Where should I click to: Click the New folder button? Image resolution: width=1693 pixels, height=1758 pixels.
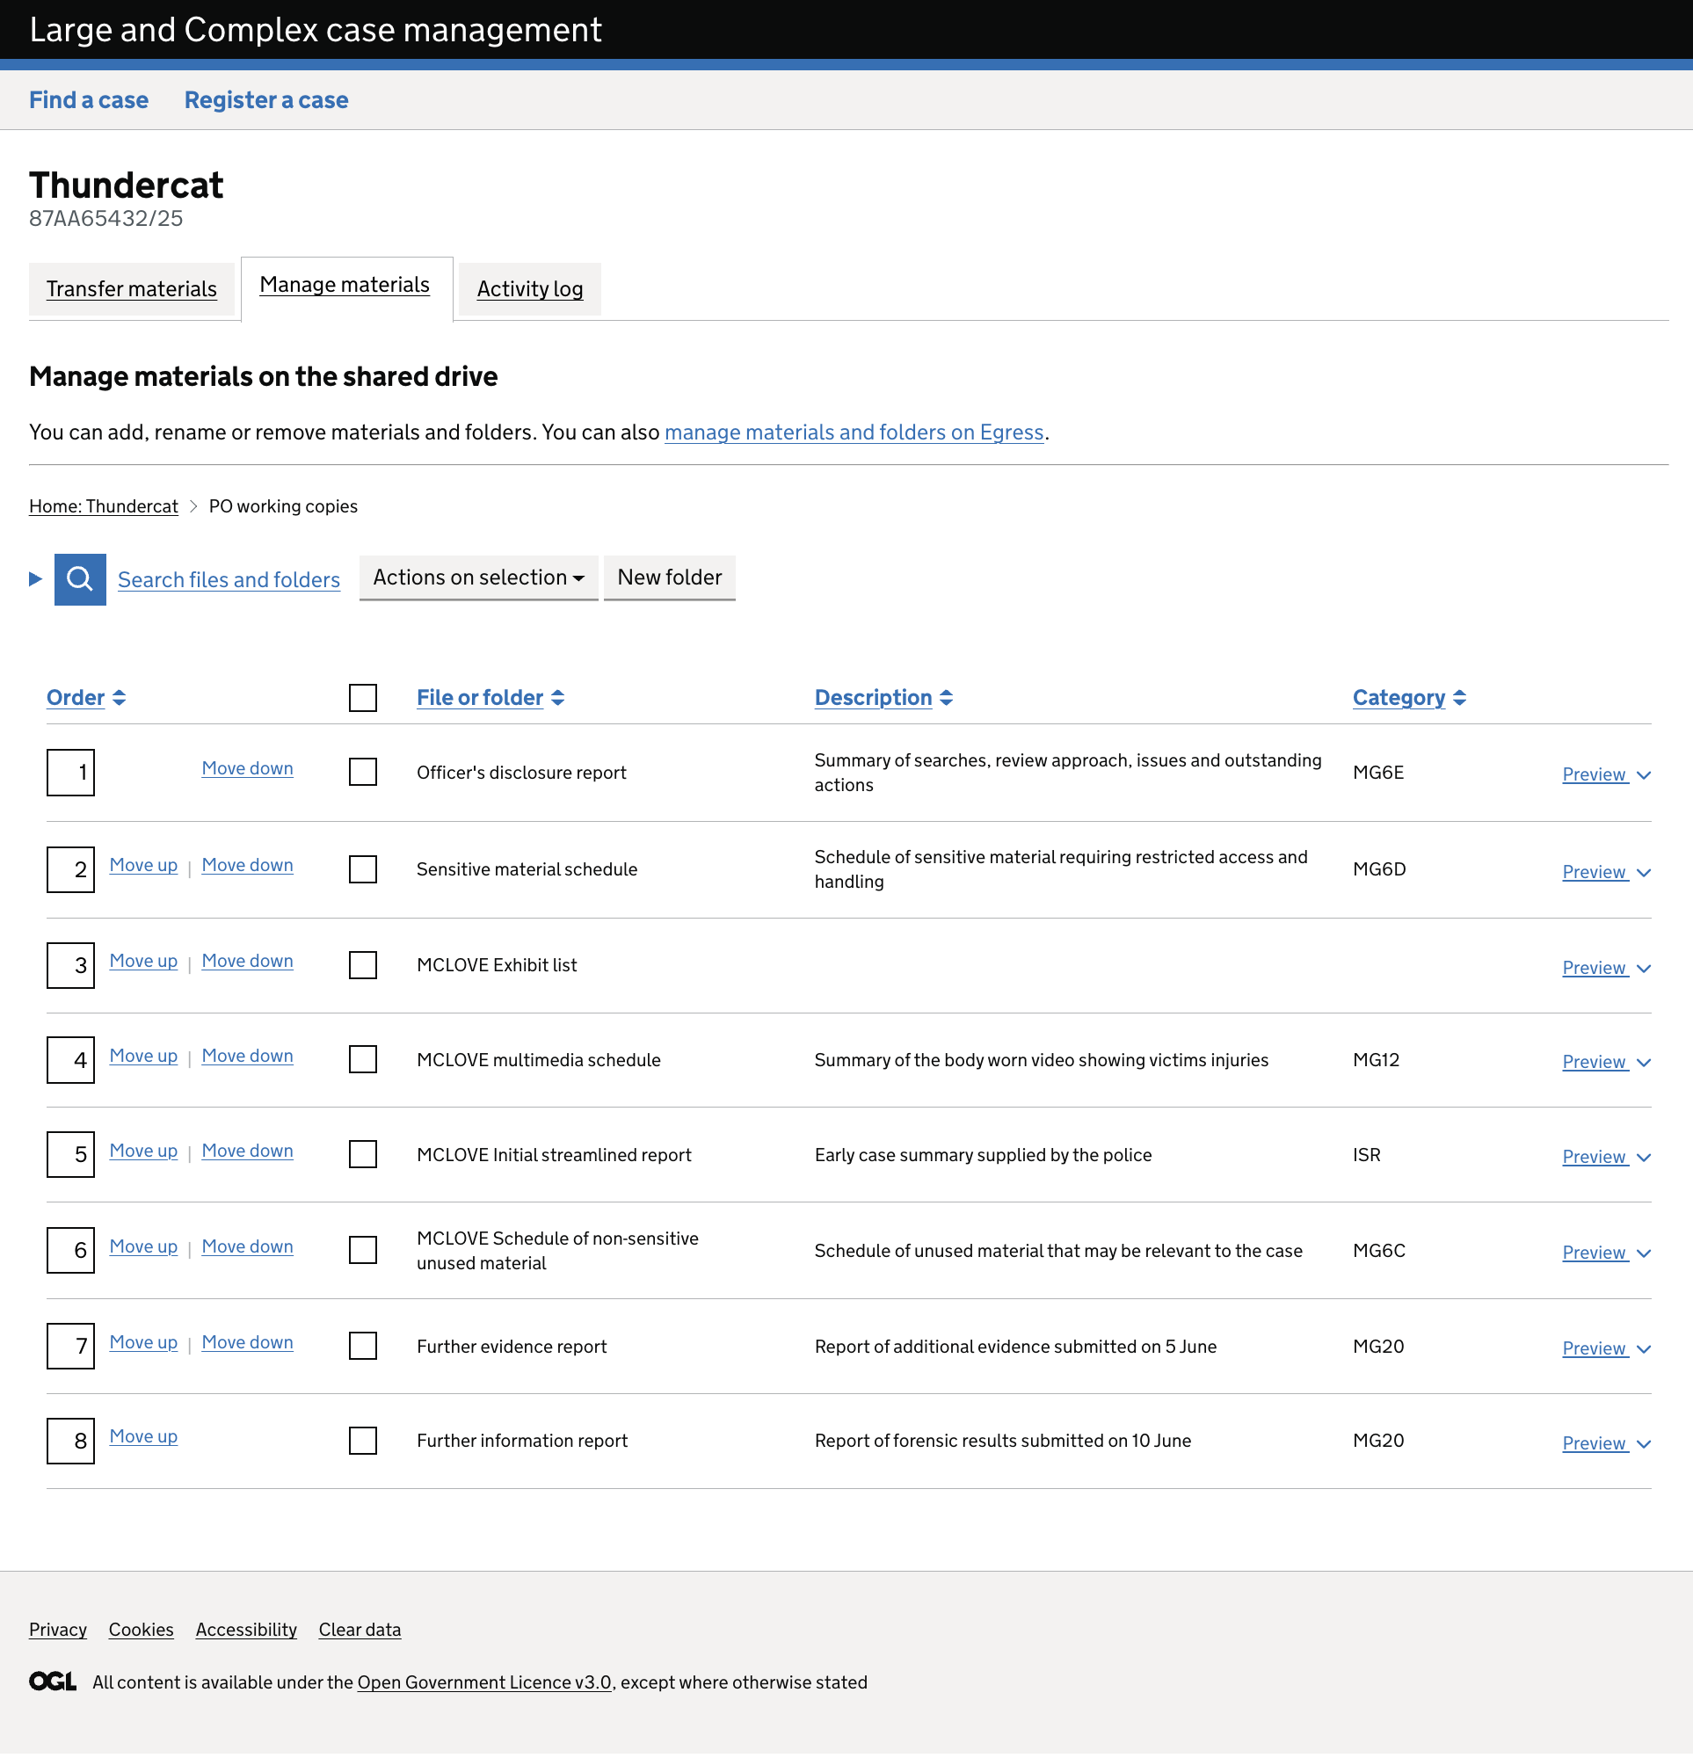669,578
